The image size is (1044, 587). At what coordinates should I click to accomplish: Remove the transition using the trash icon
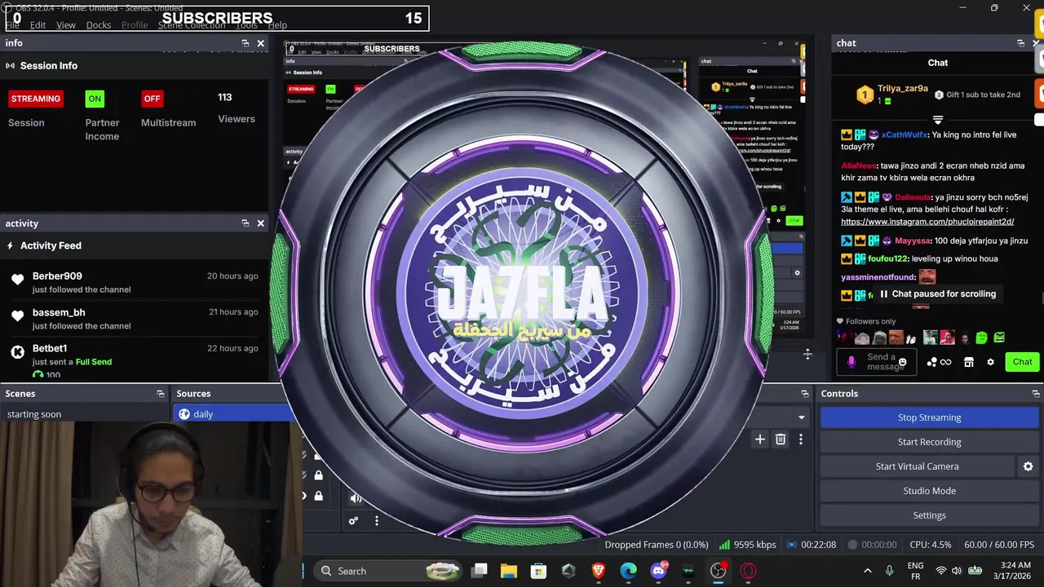(781, 439)
